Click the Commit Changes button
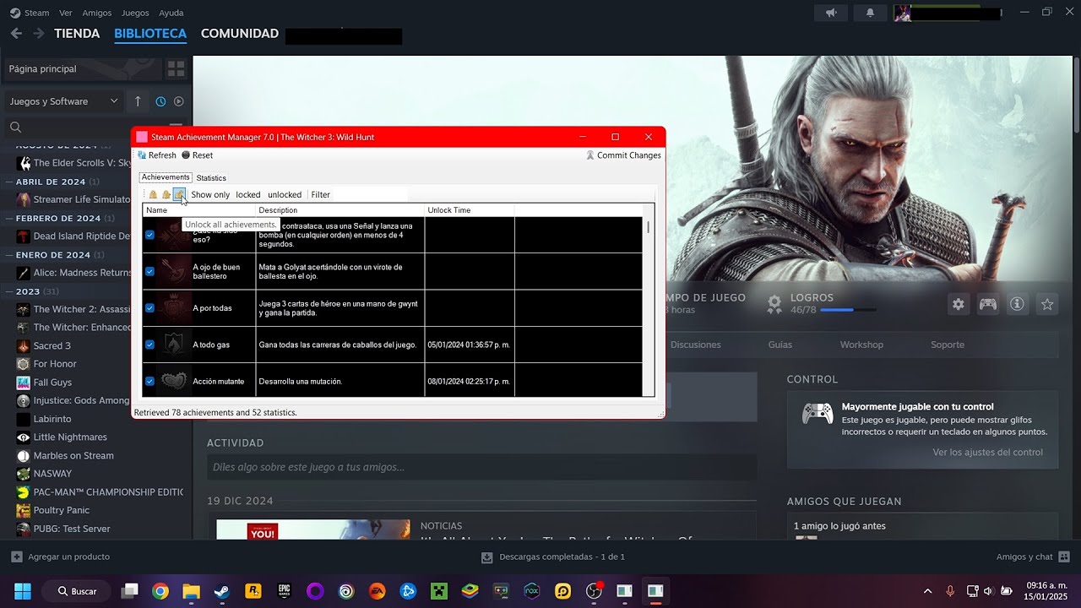This screenshot has height=608, width=1081. [623, 155]
